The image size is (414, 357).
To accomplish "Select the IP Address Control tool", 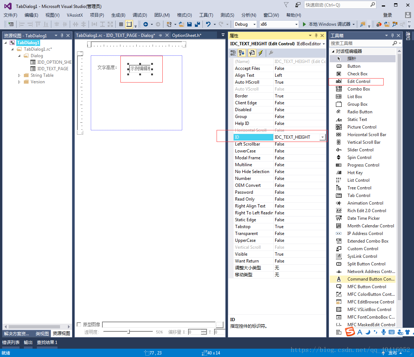I will point(365,234).
